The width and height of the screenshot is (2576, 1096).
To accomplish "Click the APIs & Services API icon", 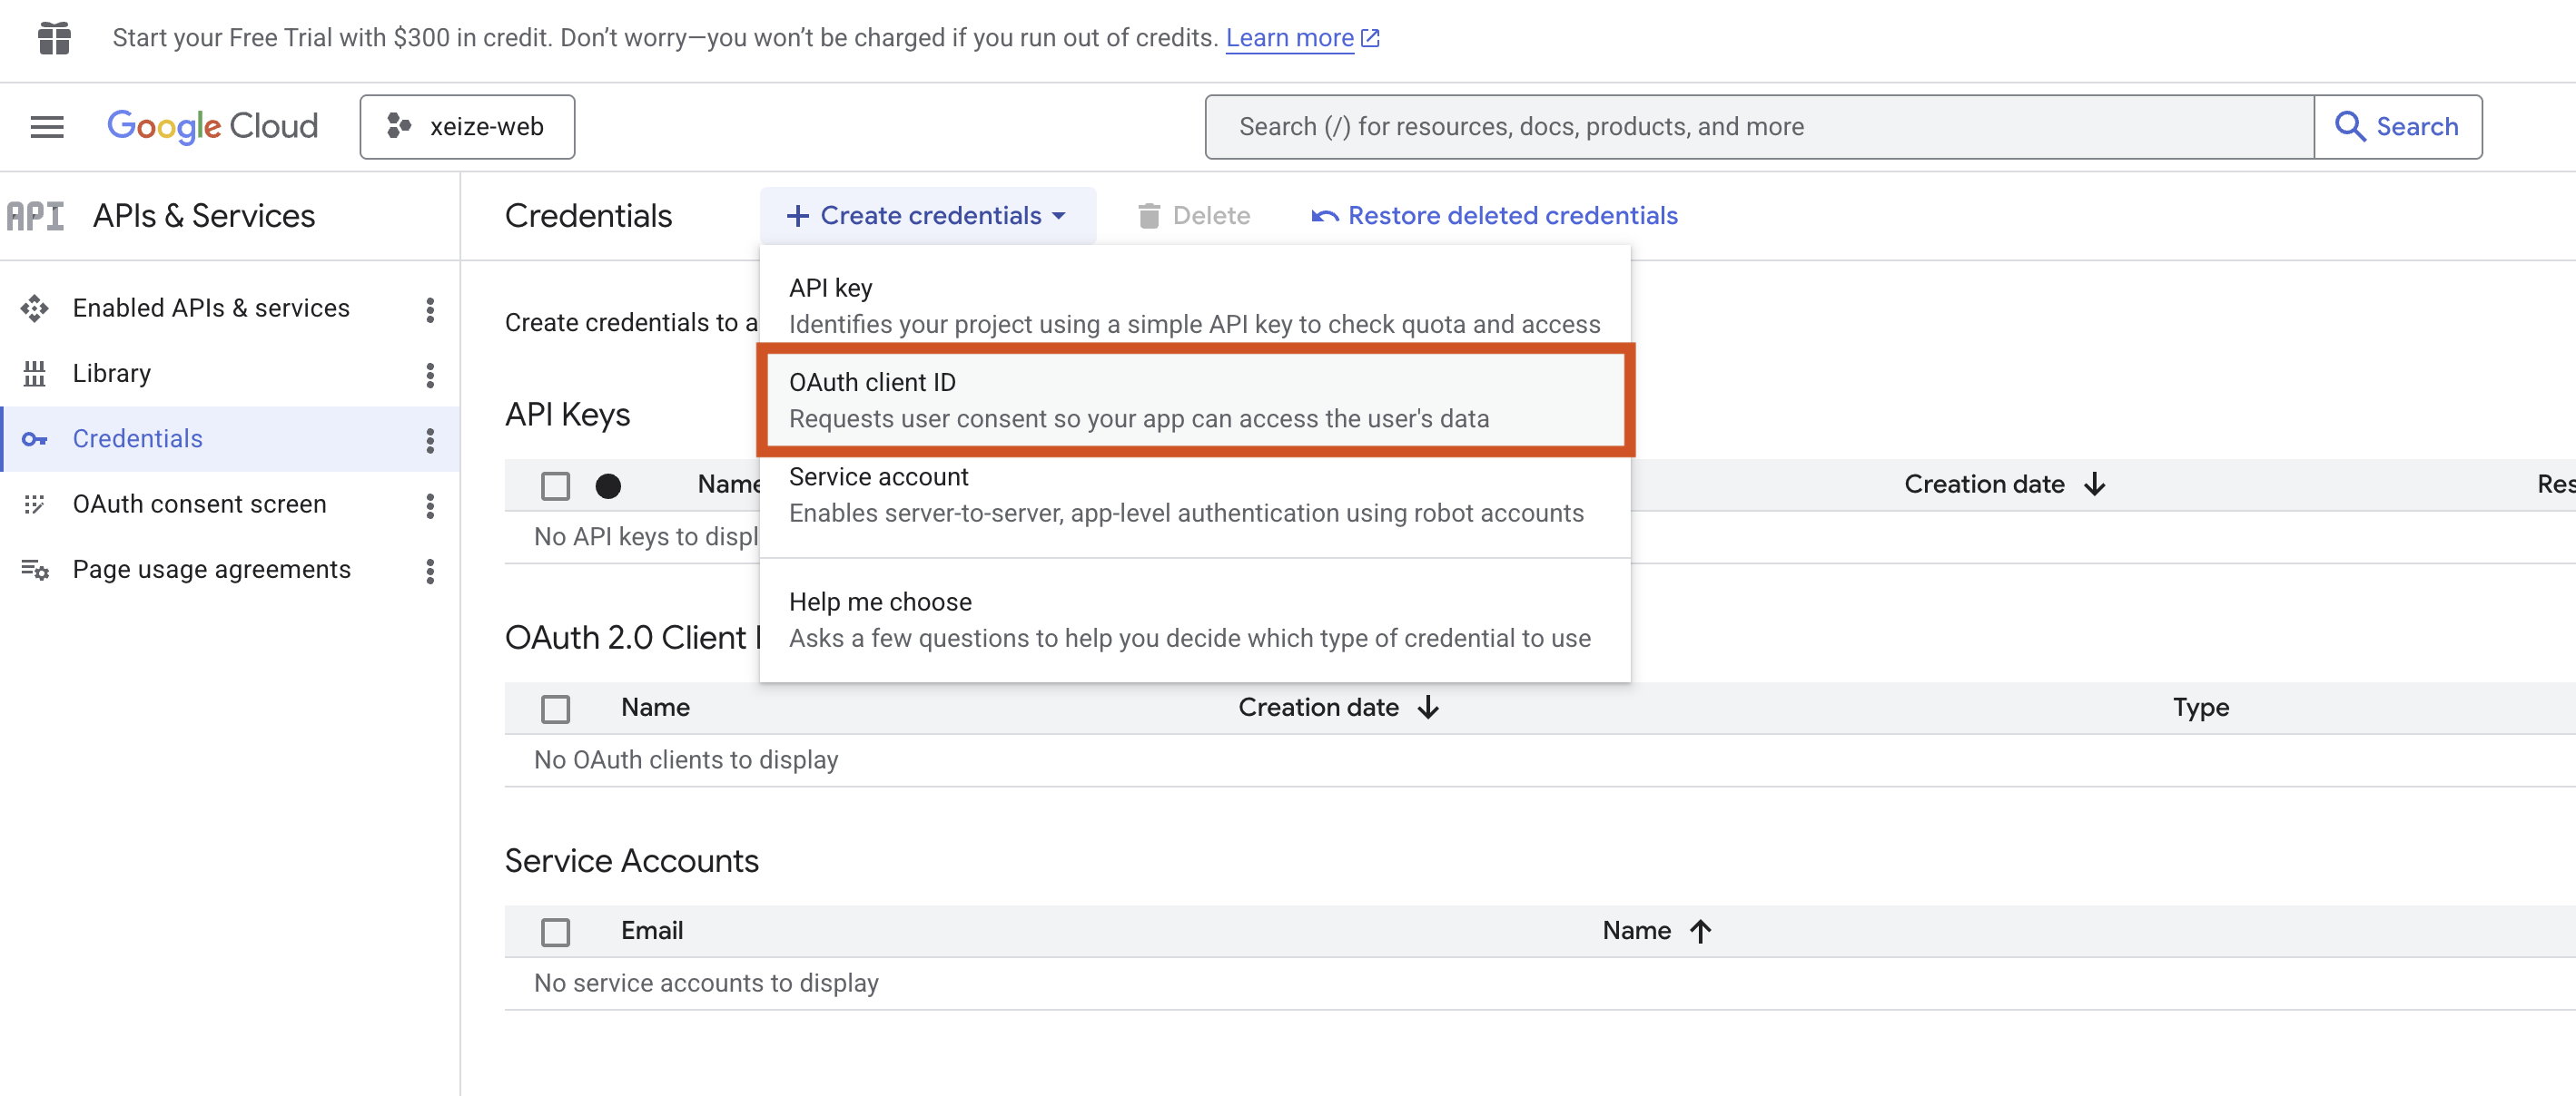I will coord(35,216).
